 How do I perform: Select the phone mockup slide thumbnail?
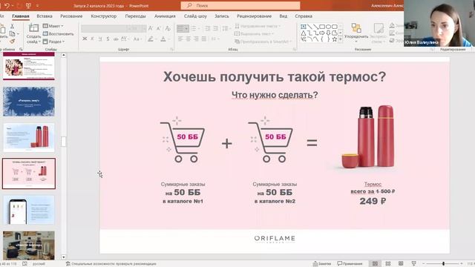[x=29, y=210]
